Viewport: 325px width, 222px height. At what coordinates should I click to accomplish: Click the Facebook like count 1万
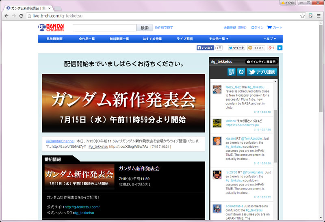click(219, 48)
